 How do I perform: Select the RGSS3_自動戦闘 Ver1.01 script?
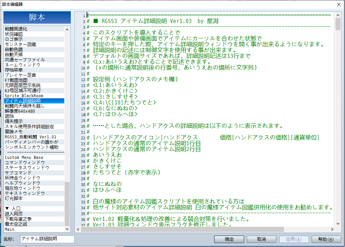[x=34, y=137]
